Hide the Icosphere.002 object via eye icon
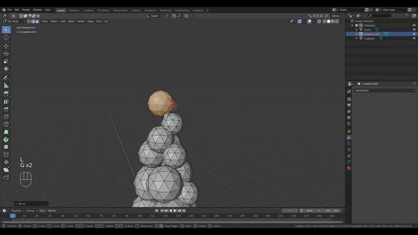 point(414,34)
